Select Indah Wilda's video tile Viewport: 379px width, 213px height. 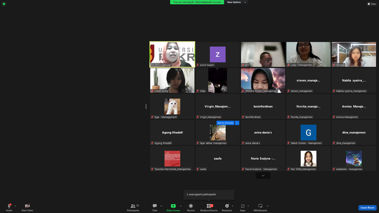click(172, 80)
